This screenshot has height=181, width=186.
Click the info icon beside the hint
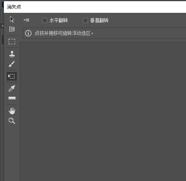pos(28,33)
